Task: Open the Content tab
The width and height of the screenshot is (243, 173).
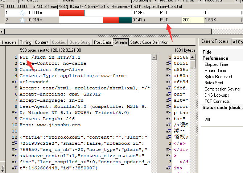Action: (42, 42)
